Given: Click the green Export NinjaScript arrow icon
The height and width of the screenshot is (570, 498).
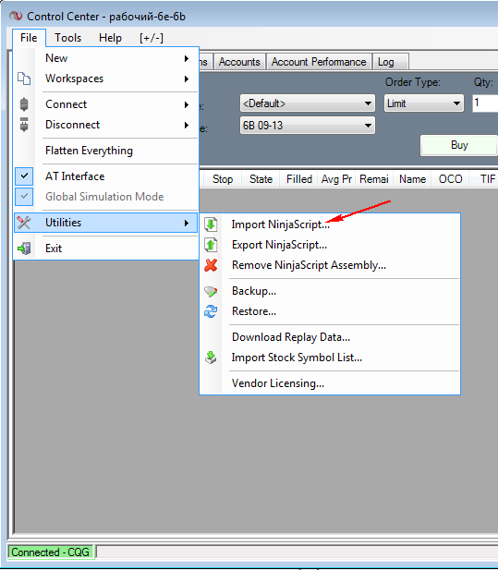Looking at the screenshot, I should pyautogui.click(x=211, y=245).
